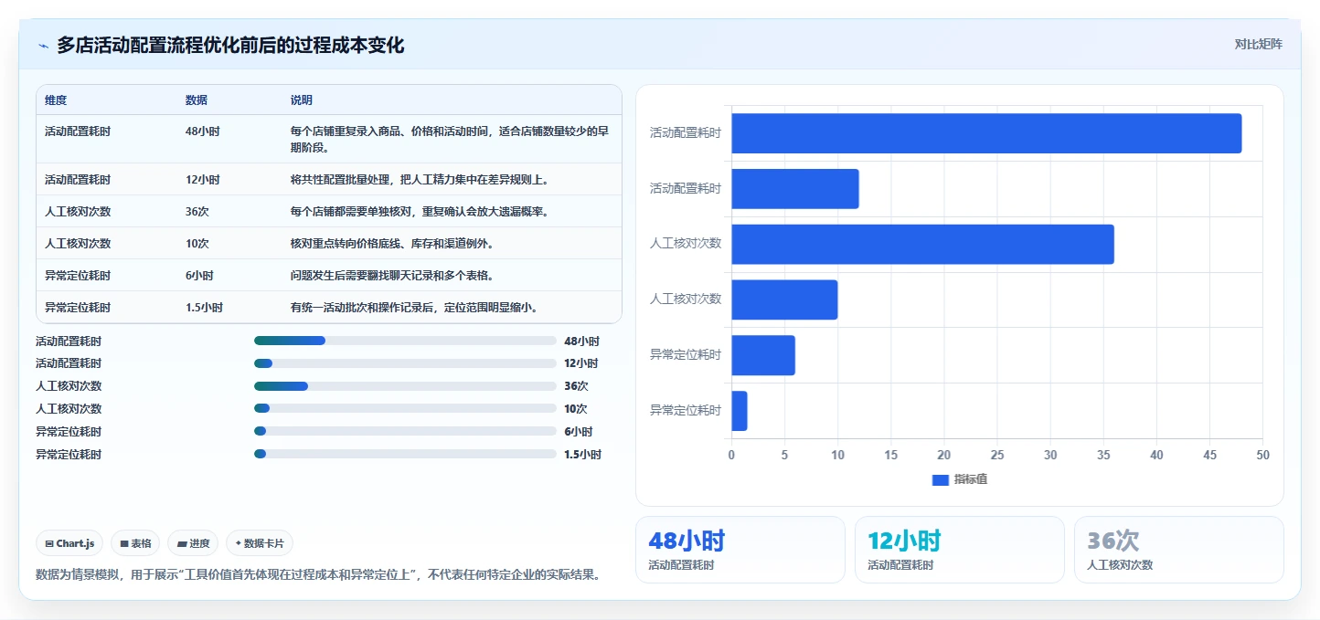Click the shortest chart bar at 1.5

point(740,411)
